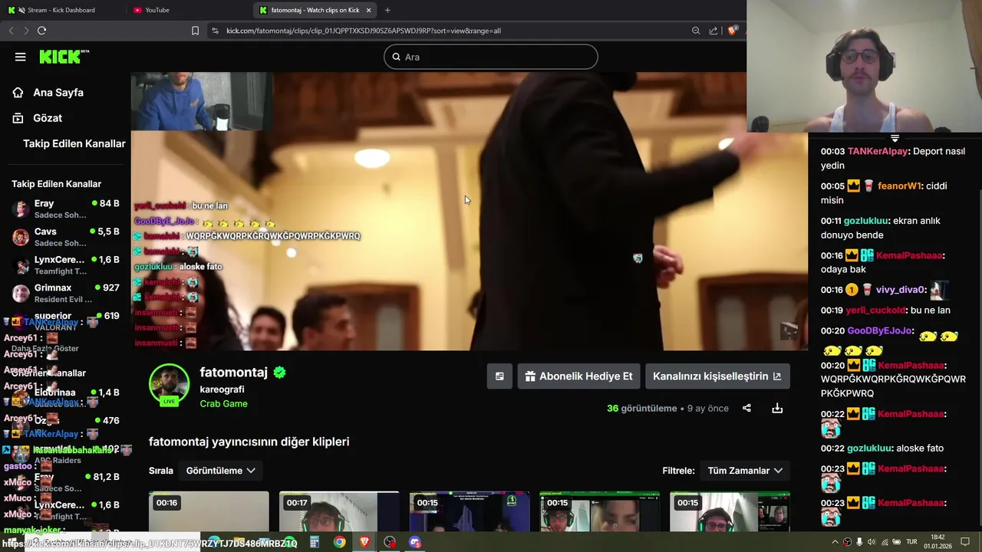Open Grimnax channel in followed list
982x552 pixels.
point(65,293)
